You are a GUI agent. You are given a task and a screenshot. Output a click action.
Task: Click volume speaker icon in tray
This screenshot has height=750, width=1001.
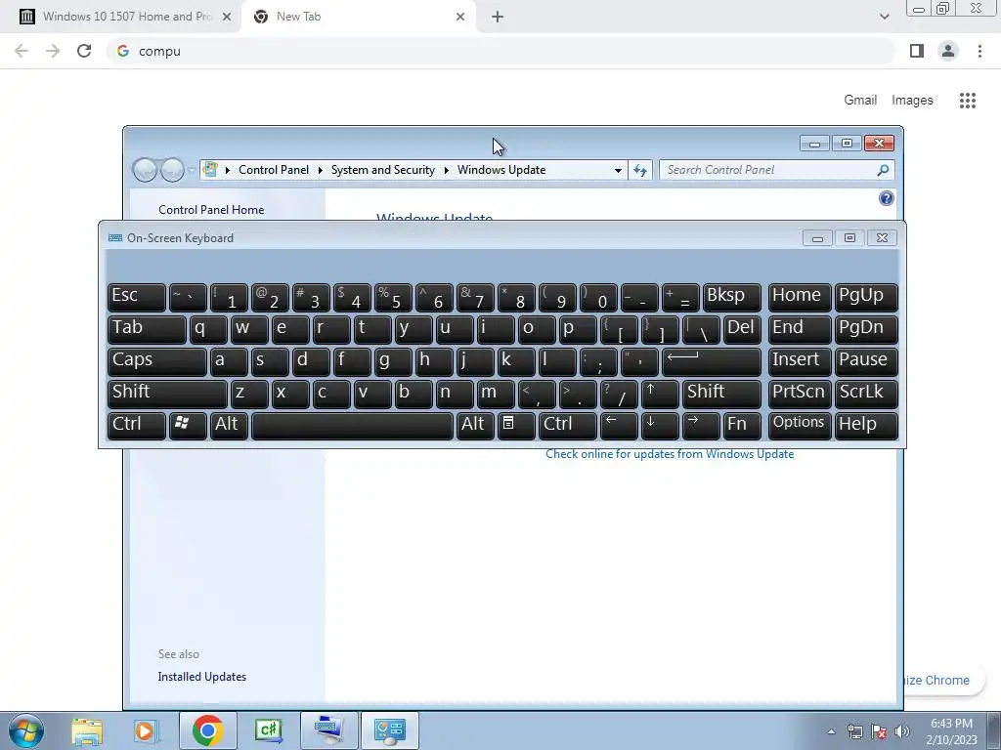click(902, 731)
